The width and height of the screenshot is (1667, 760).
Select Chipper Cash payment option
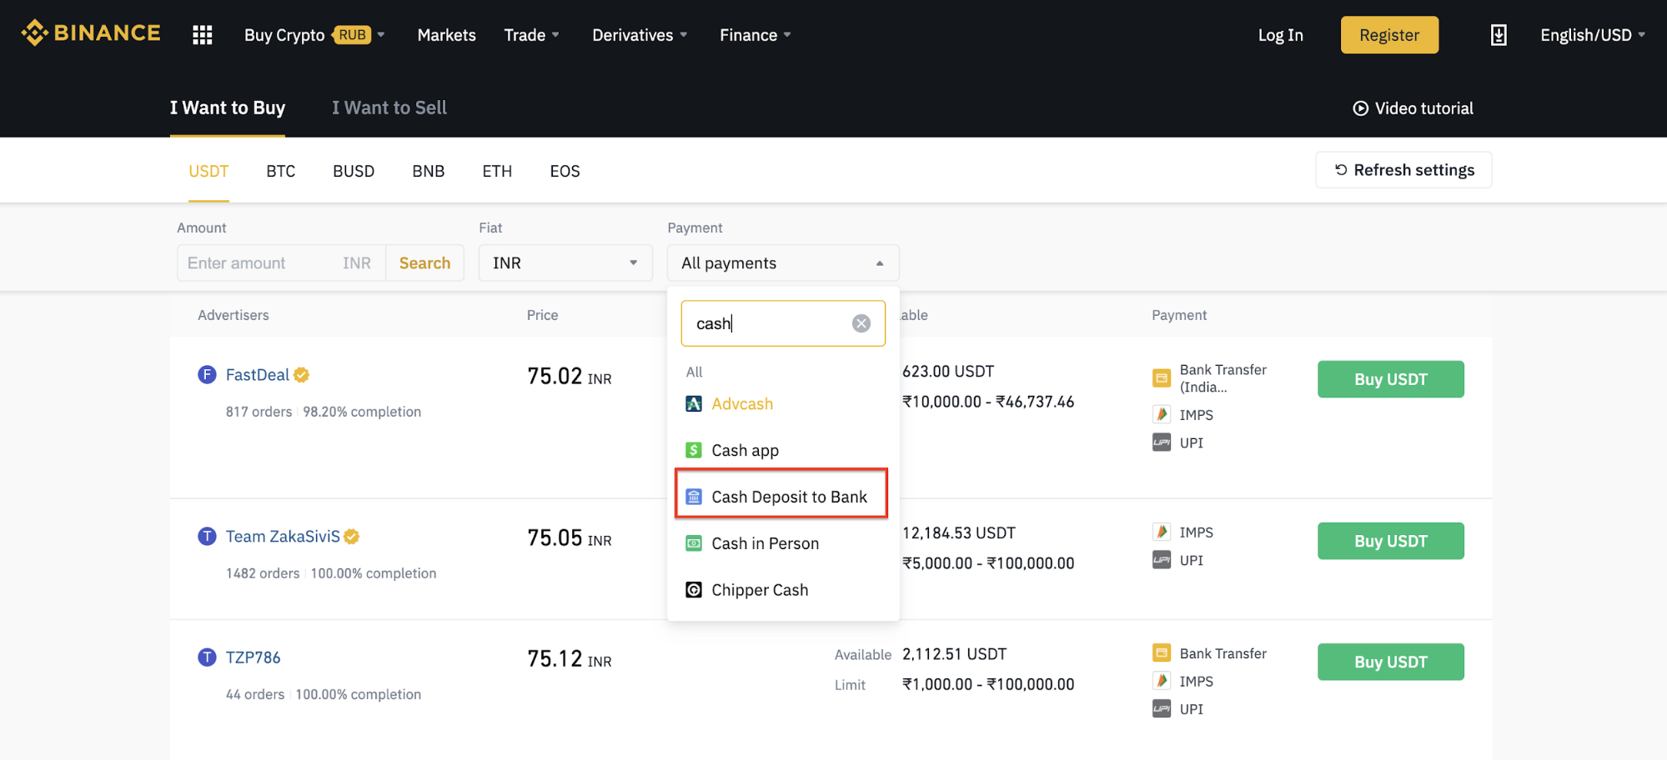(783, 590)
